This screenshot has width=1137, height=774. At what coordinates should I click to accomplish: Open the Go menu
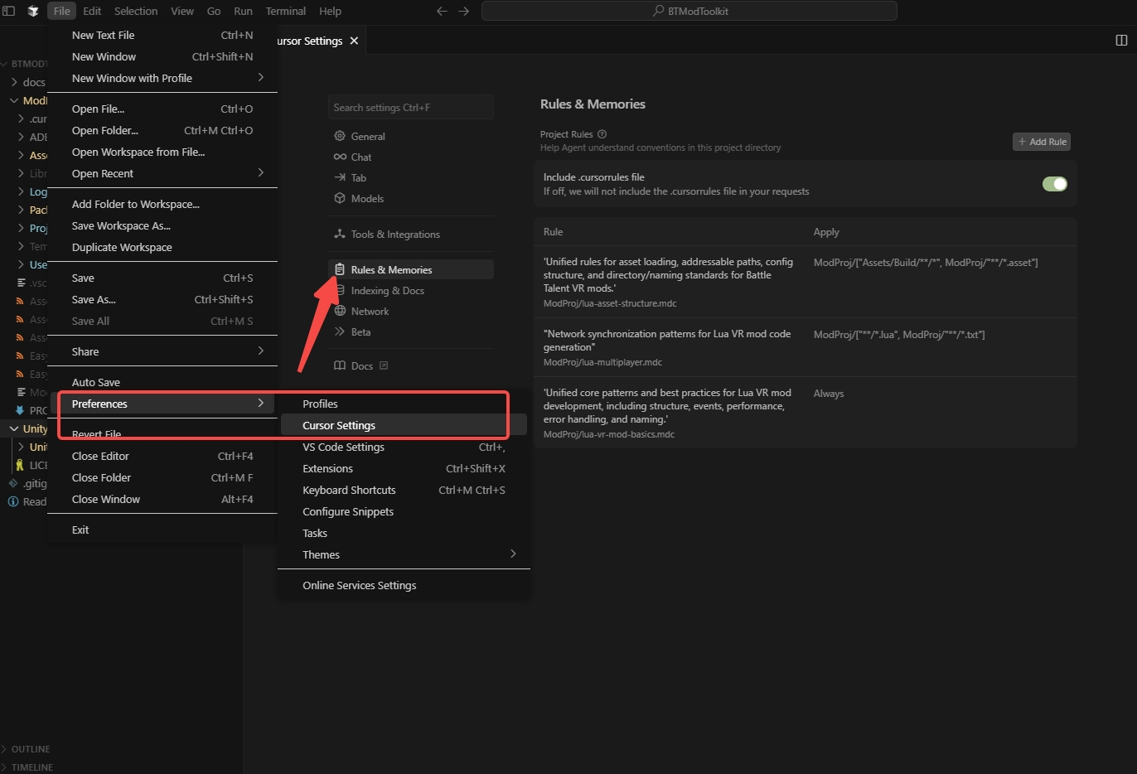[x=214, y=11]
